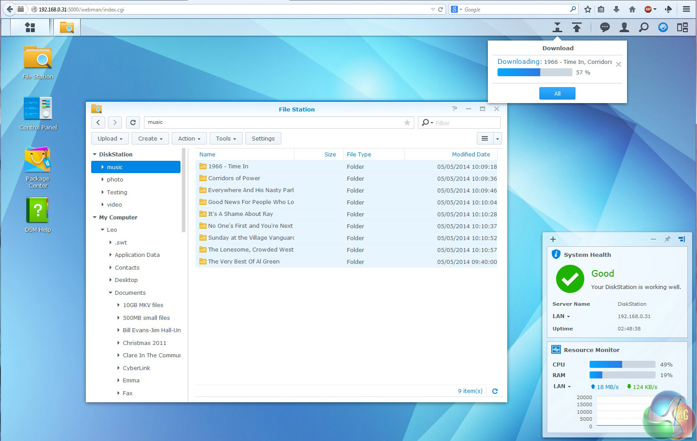
Task: Click the download progress bar
Action: point(535,73)
